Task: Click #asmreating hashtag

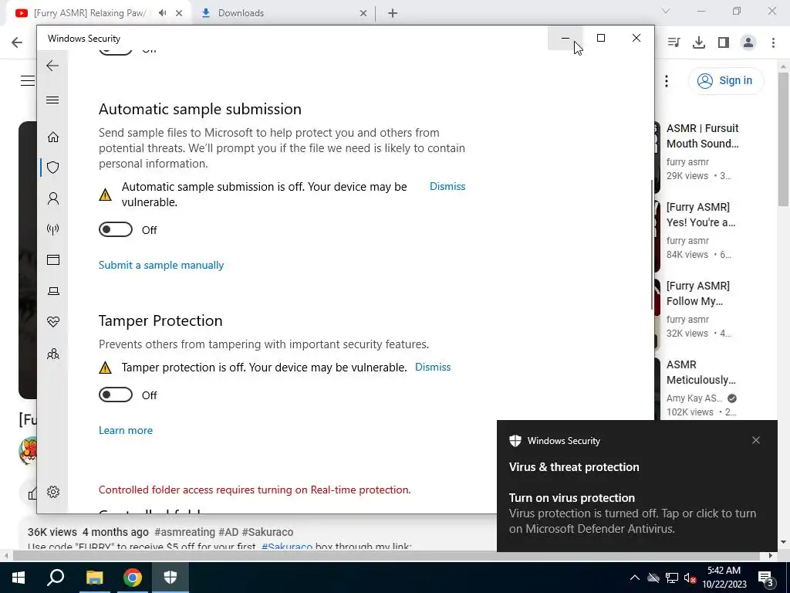Action: point(185,532)
